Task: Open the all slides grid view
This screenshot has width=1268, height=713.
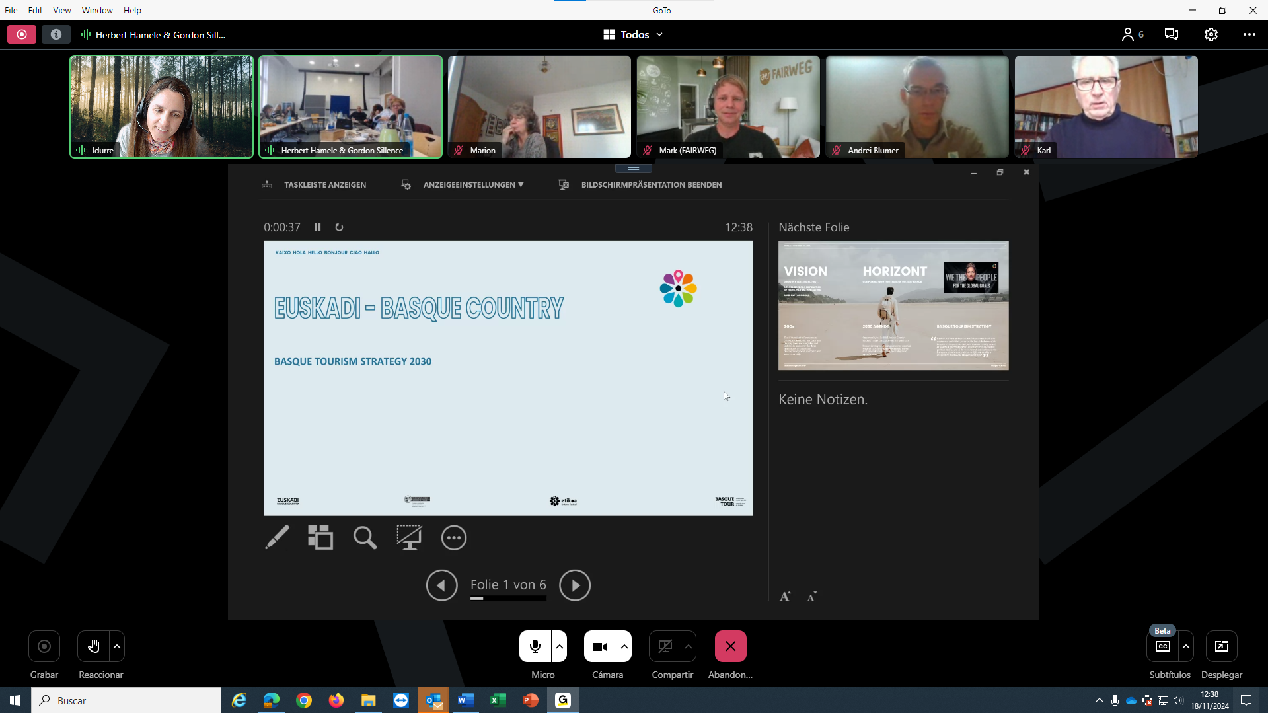Action: (320, 537)
